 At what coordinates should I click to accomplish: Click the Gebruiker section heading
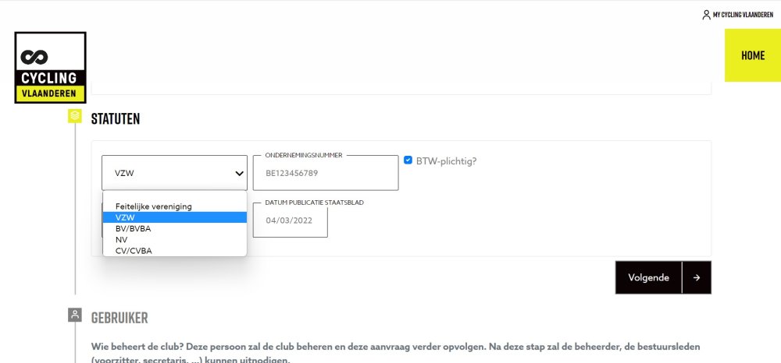tap(119, 318)
